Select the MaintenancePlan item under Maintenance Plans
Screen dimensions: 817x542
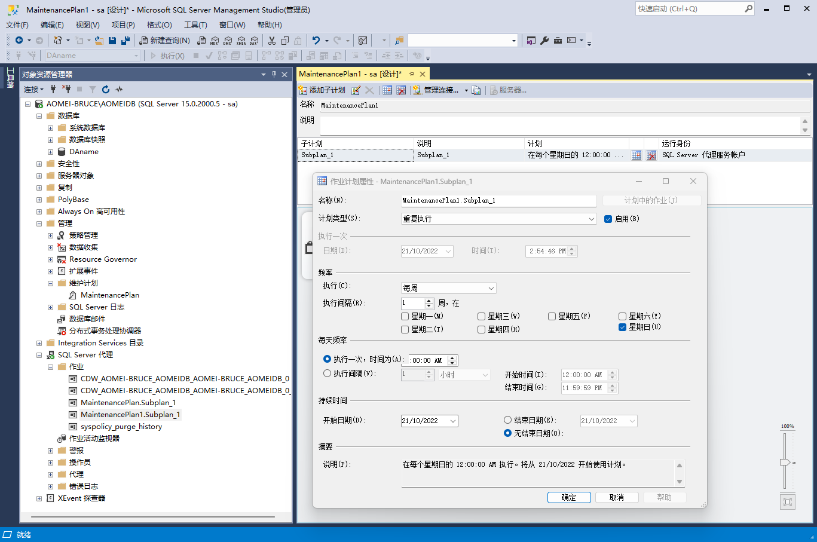109,295
